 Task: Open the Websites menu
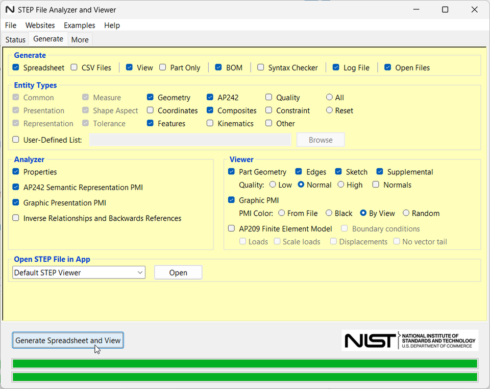40,25
